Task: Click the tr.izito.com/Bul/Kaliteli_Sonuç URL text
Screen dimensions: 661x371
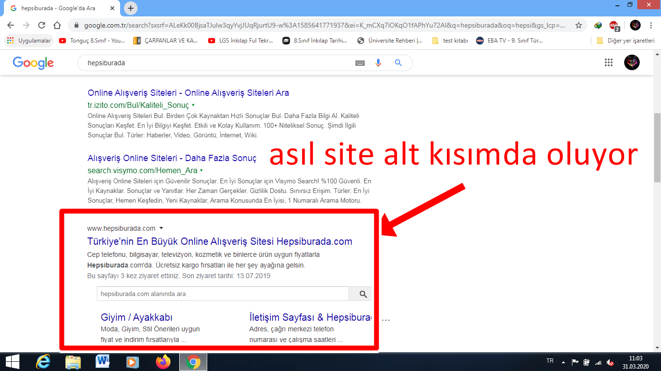Action: tap(138, 105)
